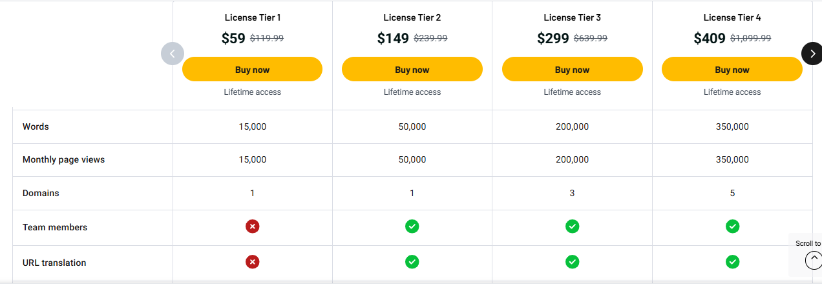
Task: Buy License Tier 1 for $59
Action: click(252, 70)
